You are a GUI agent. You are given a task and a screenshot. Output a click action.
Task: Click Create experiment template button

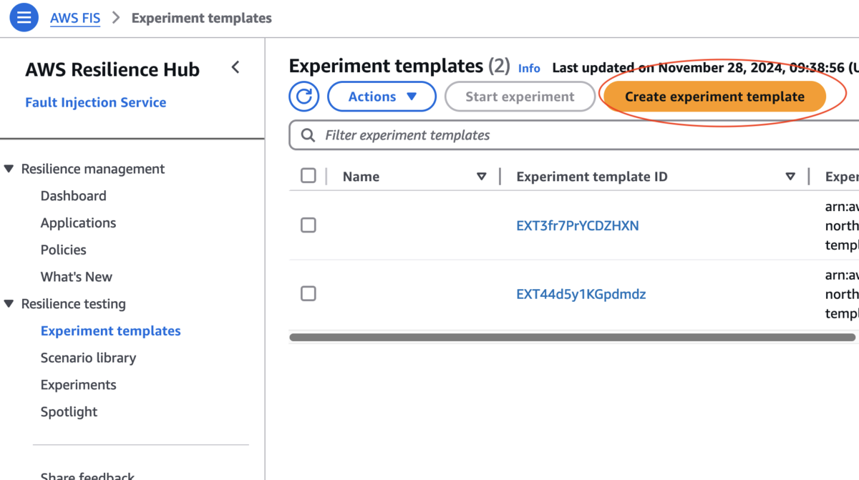[714, 97]
